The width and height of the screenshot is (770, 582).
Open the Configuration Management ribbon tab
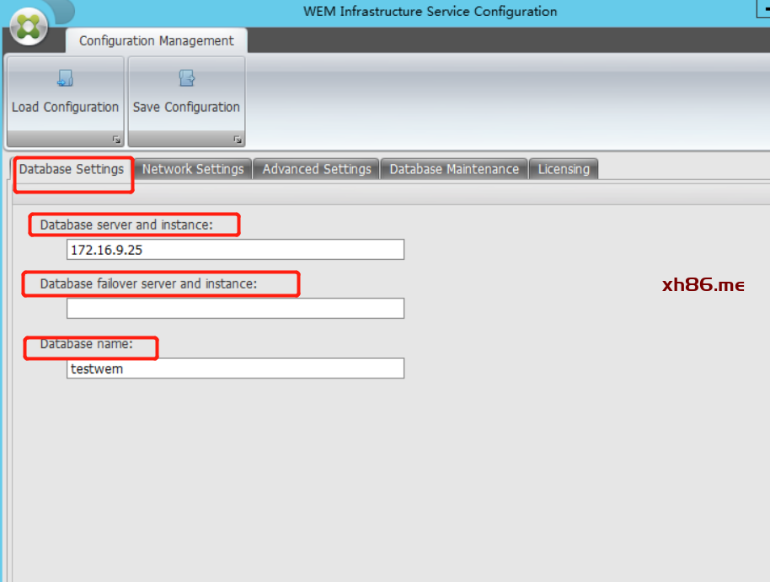point(157,40)
